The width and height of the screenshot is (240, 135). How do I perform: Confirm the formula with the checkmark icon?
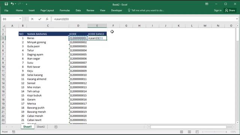pos(40,19)
